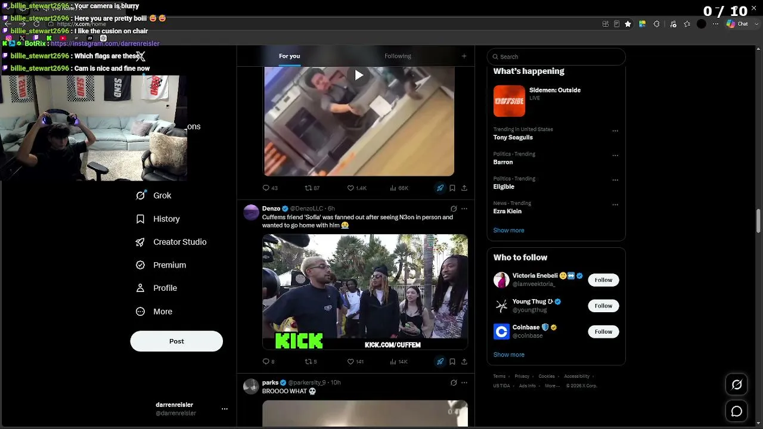This screenshot has width=763, height=429.
Task: Show more suggestions under Who to follow
Action: [508, 355]
